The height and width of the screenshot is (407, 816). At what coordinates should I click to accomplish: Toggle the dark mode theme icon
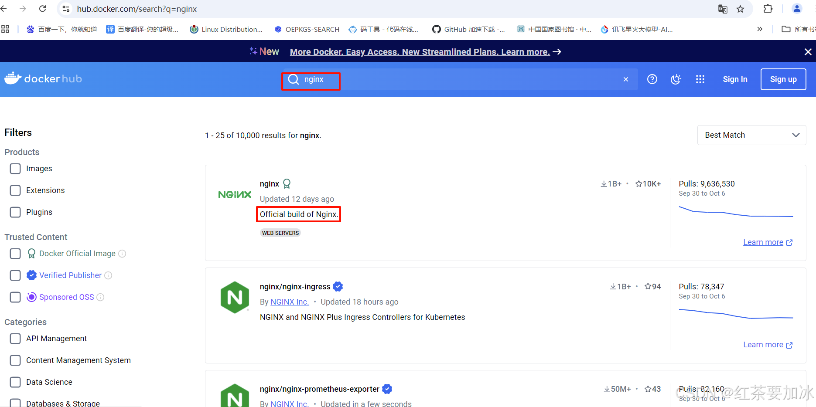(676, 79)
